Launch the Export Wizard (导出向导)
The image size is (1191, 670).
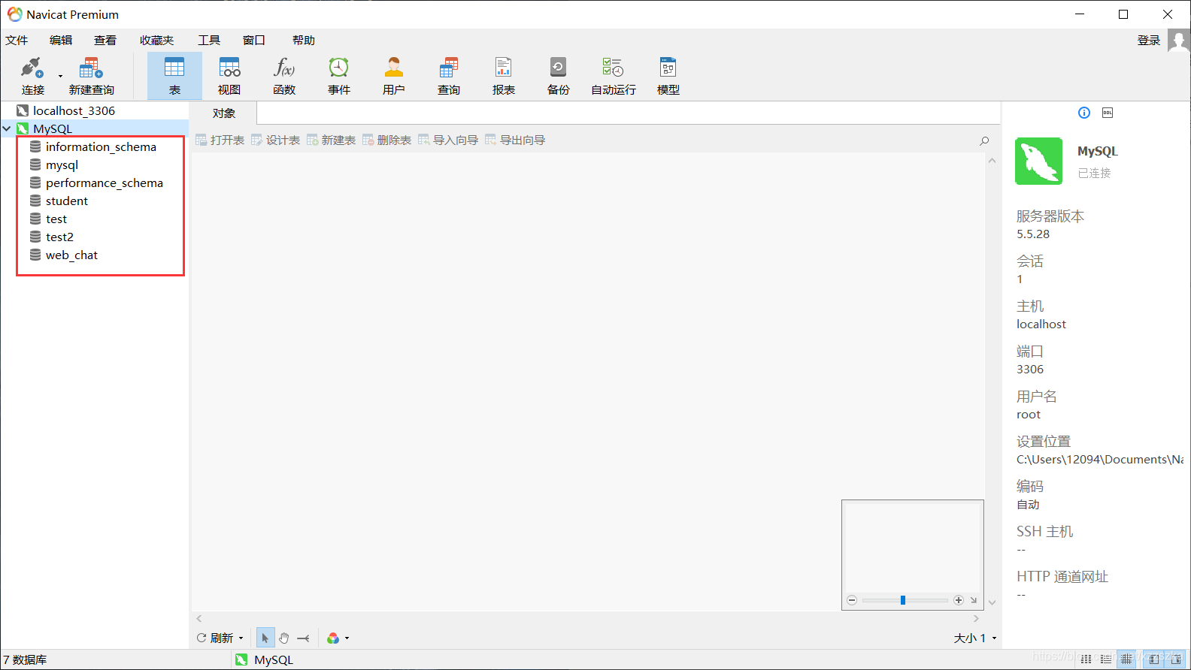pyautogui.click(x=515, y=140)
